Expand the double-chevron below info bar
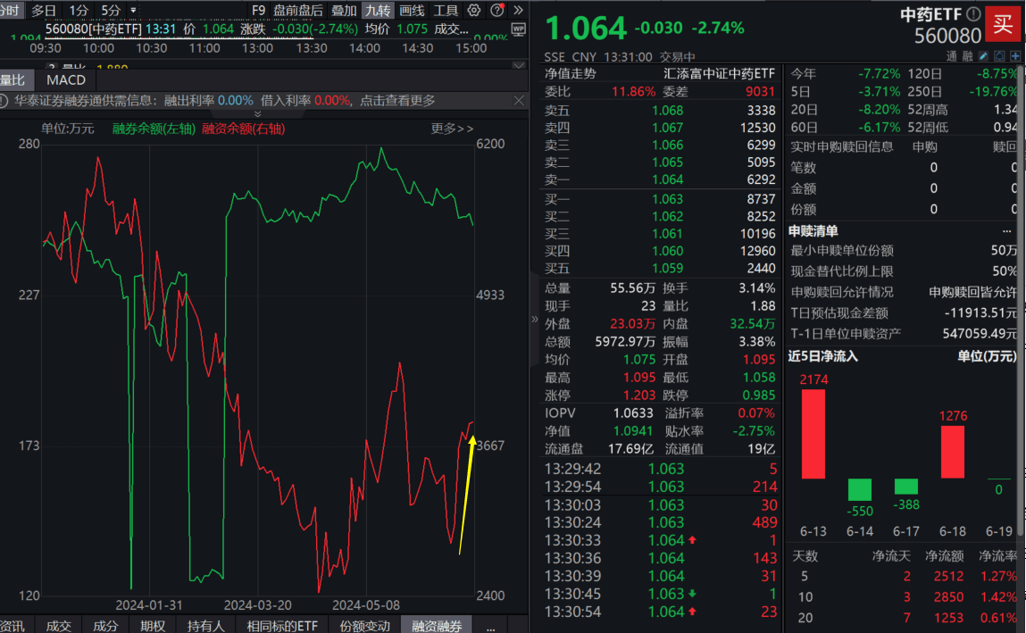Image resolution: width=1026 pixels, height=633 pixels. point(257,113)
